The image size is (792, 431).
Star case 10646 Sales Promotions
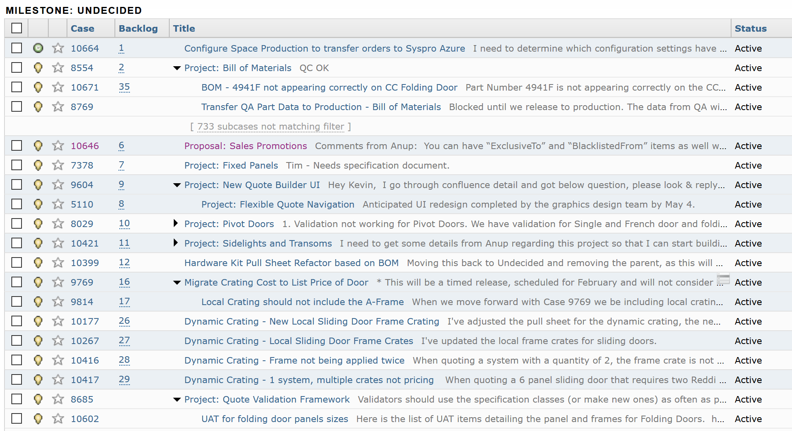coord(58,146)
